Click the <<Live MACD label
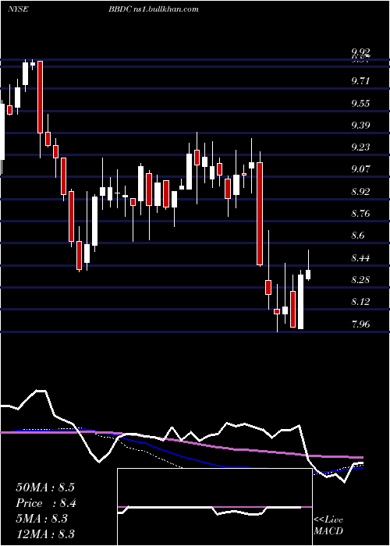 [x=328, y=526]
